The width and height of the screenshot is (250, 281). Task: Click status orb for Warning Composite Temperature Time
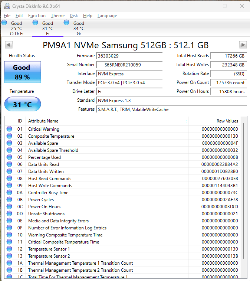coord(9,235)
